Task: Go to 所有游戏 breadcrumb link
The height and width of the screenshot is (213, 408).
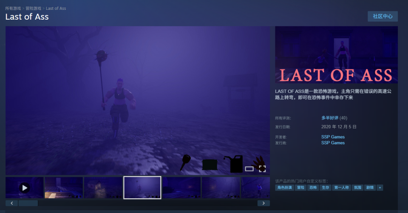Action: click(13, 8)
